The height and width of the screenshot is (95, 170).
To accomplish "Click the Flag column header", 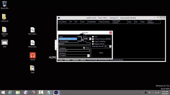I will [101, 22].
